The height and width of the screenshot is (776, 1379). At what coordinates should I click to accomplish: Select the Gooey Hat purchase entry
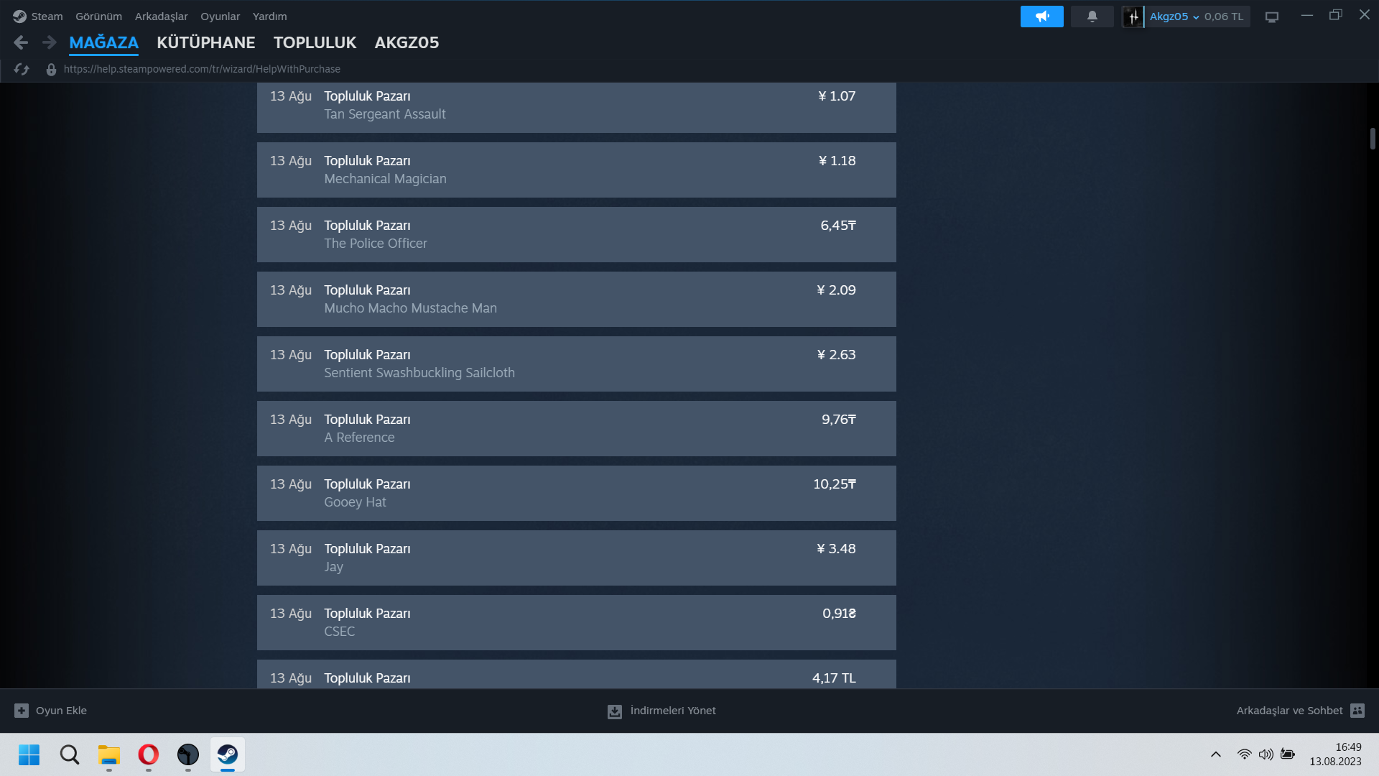576,493
